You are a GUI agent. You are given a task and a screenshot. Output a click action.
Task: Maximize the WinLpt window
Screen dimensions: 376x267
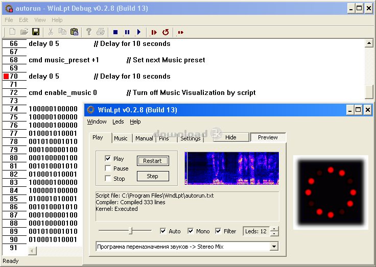358,110
